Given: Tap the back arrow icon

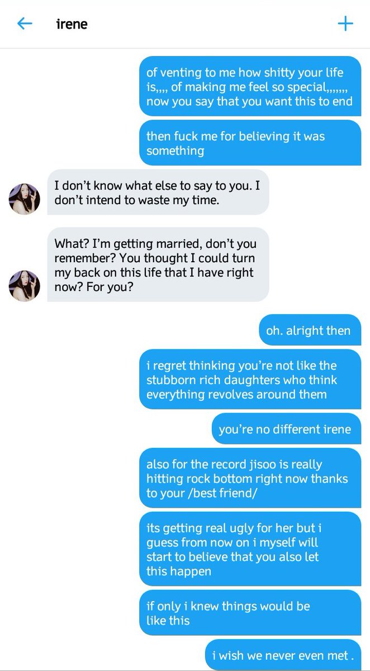Looking at the screenshot, I should point(25,23).
